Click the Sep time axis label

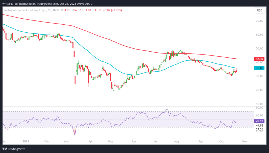click(200, 141)
